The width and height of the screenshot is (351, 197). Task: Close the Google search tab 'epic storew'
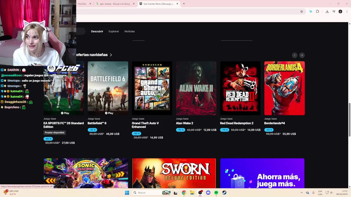(134, 4)
